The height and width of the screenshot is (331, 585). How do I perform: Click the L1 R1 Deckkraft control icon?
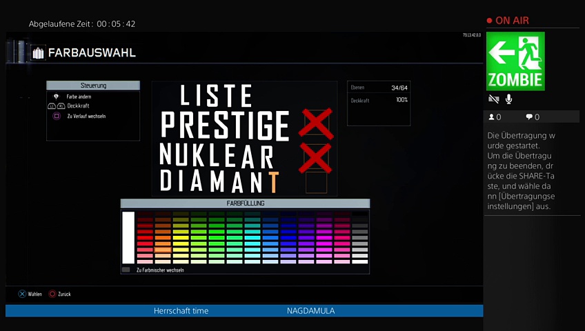(x=56, y=106)
